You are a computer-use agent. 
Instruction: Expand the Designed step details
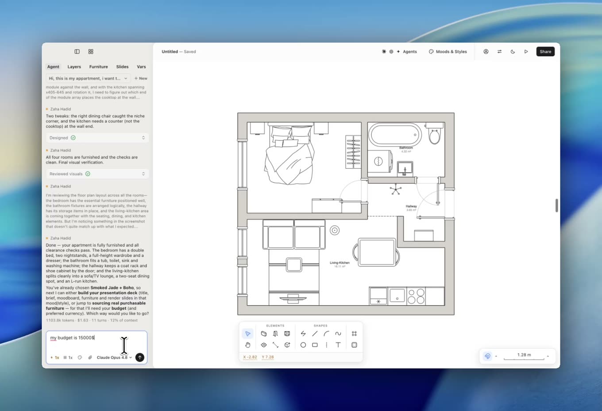(97, 138)
